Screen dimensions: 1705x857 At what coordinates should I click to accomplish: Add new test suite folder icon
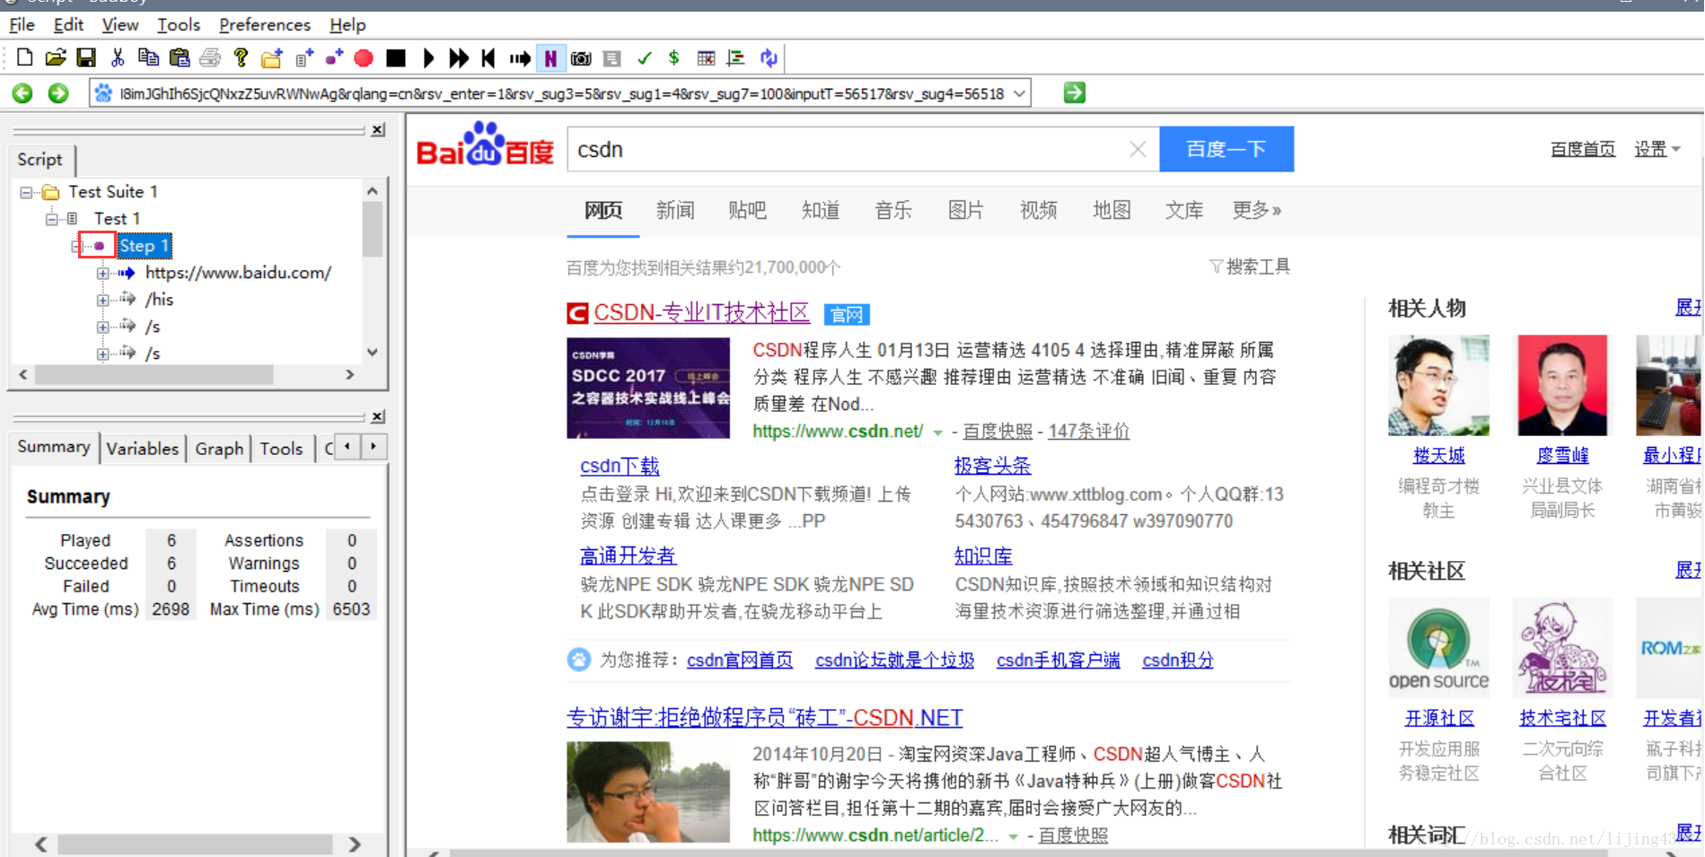(x=271, y=58)
